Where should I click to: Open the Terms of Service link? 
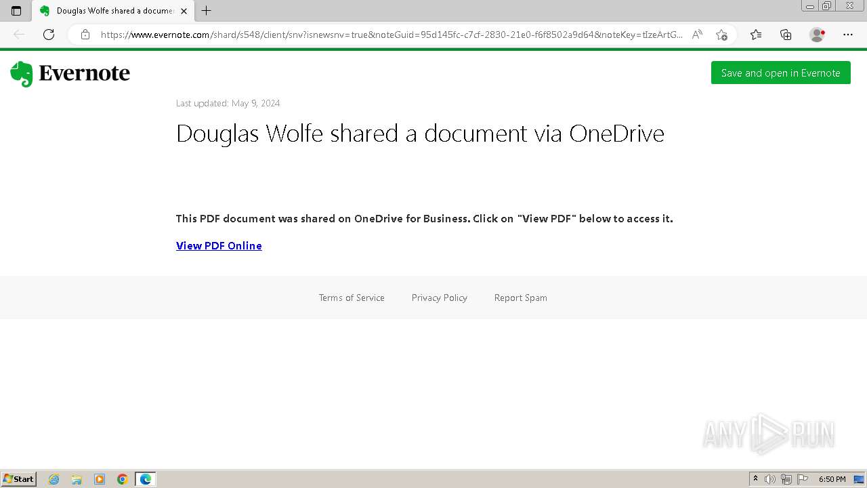(x=352, y=298)
